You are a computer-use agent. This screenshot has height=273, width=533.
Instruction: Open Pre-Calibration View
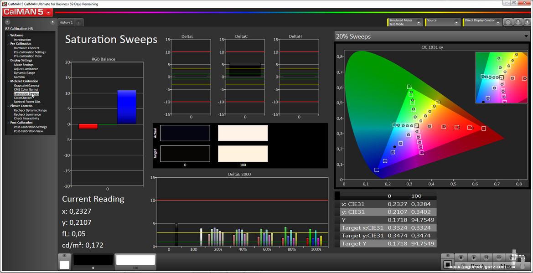pos(27,56)
